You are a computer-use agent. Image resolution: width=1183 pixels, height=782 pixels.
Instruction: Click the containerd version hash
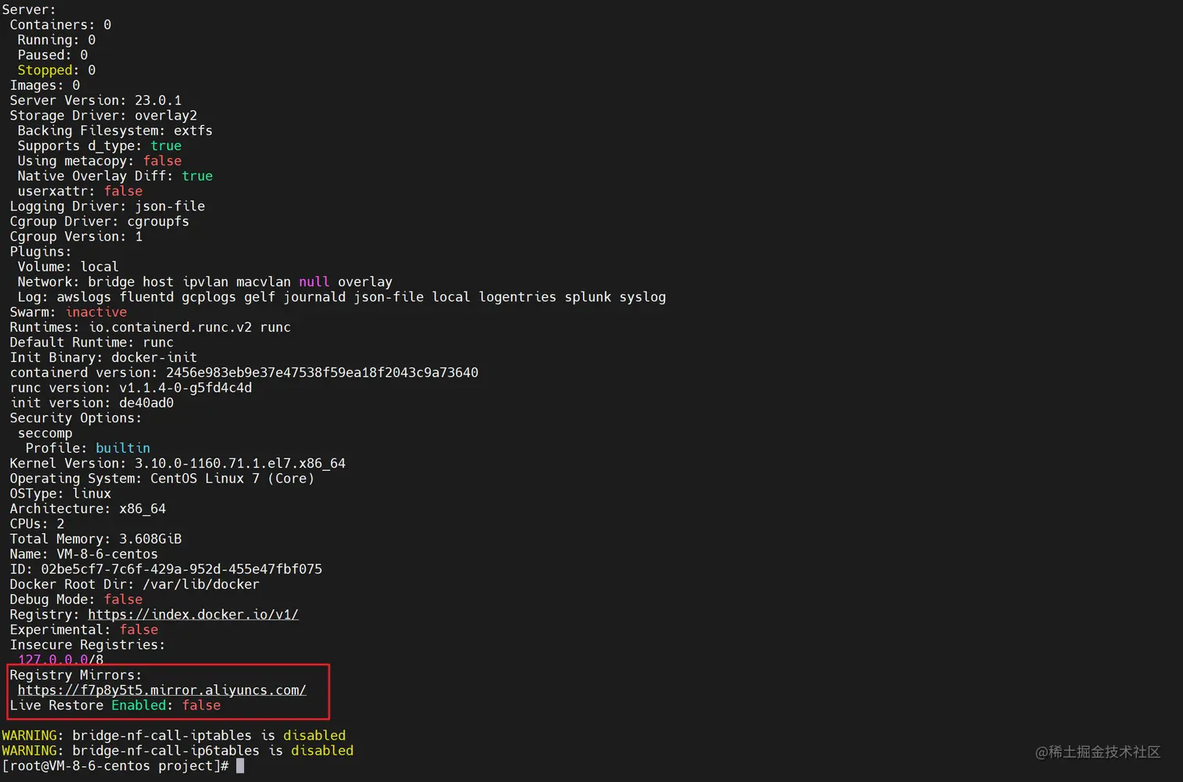tap(322, 373)
